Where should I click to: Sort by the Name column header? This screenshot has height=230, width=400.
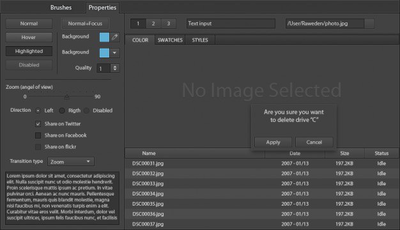pos(195,153)
